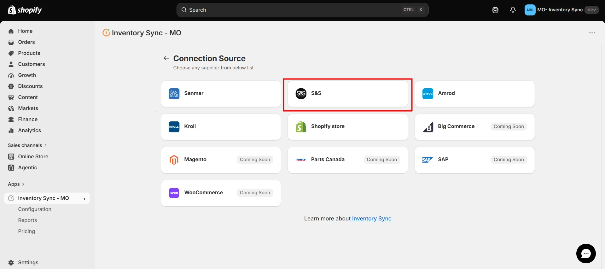Click the Shopify store bag logo
This screenshot has height=269, width=605.
(301, 127)
